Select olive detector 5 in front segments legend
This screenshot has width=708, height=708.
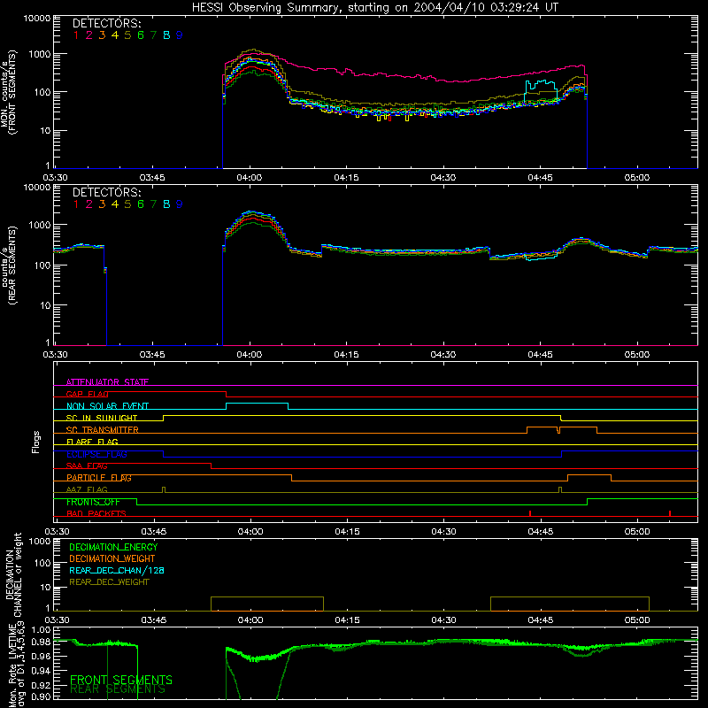coord(127,35)
